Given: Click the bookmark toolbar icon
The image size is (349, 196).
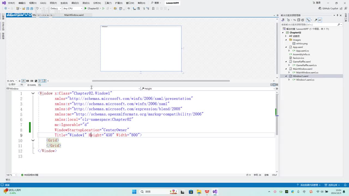Looking at the screenshot, I should pyautogui.click(x=153, y=8).
